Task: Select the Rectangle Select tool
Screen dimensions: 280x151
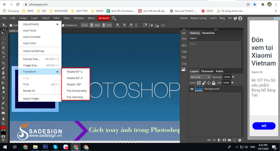Action: (x=3, y=38)
